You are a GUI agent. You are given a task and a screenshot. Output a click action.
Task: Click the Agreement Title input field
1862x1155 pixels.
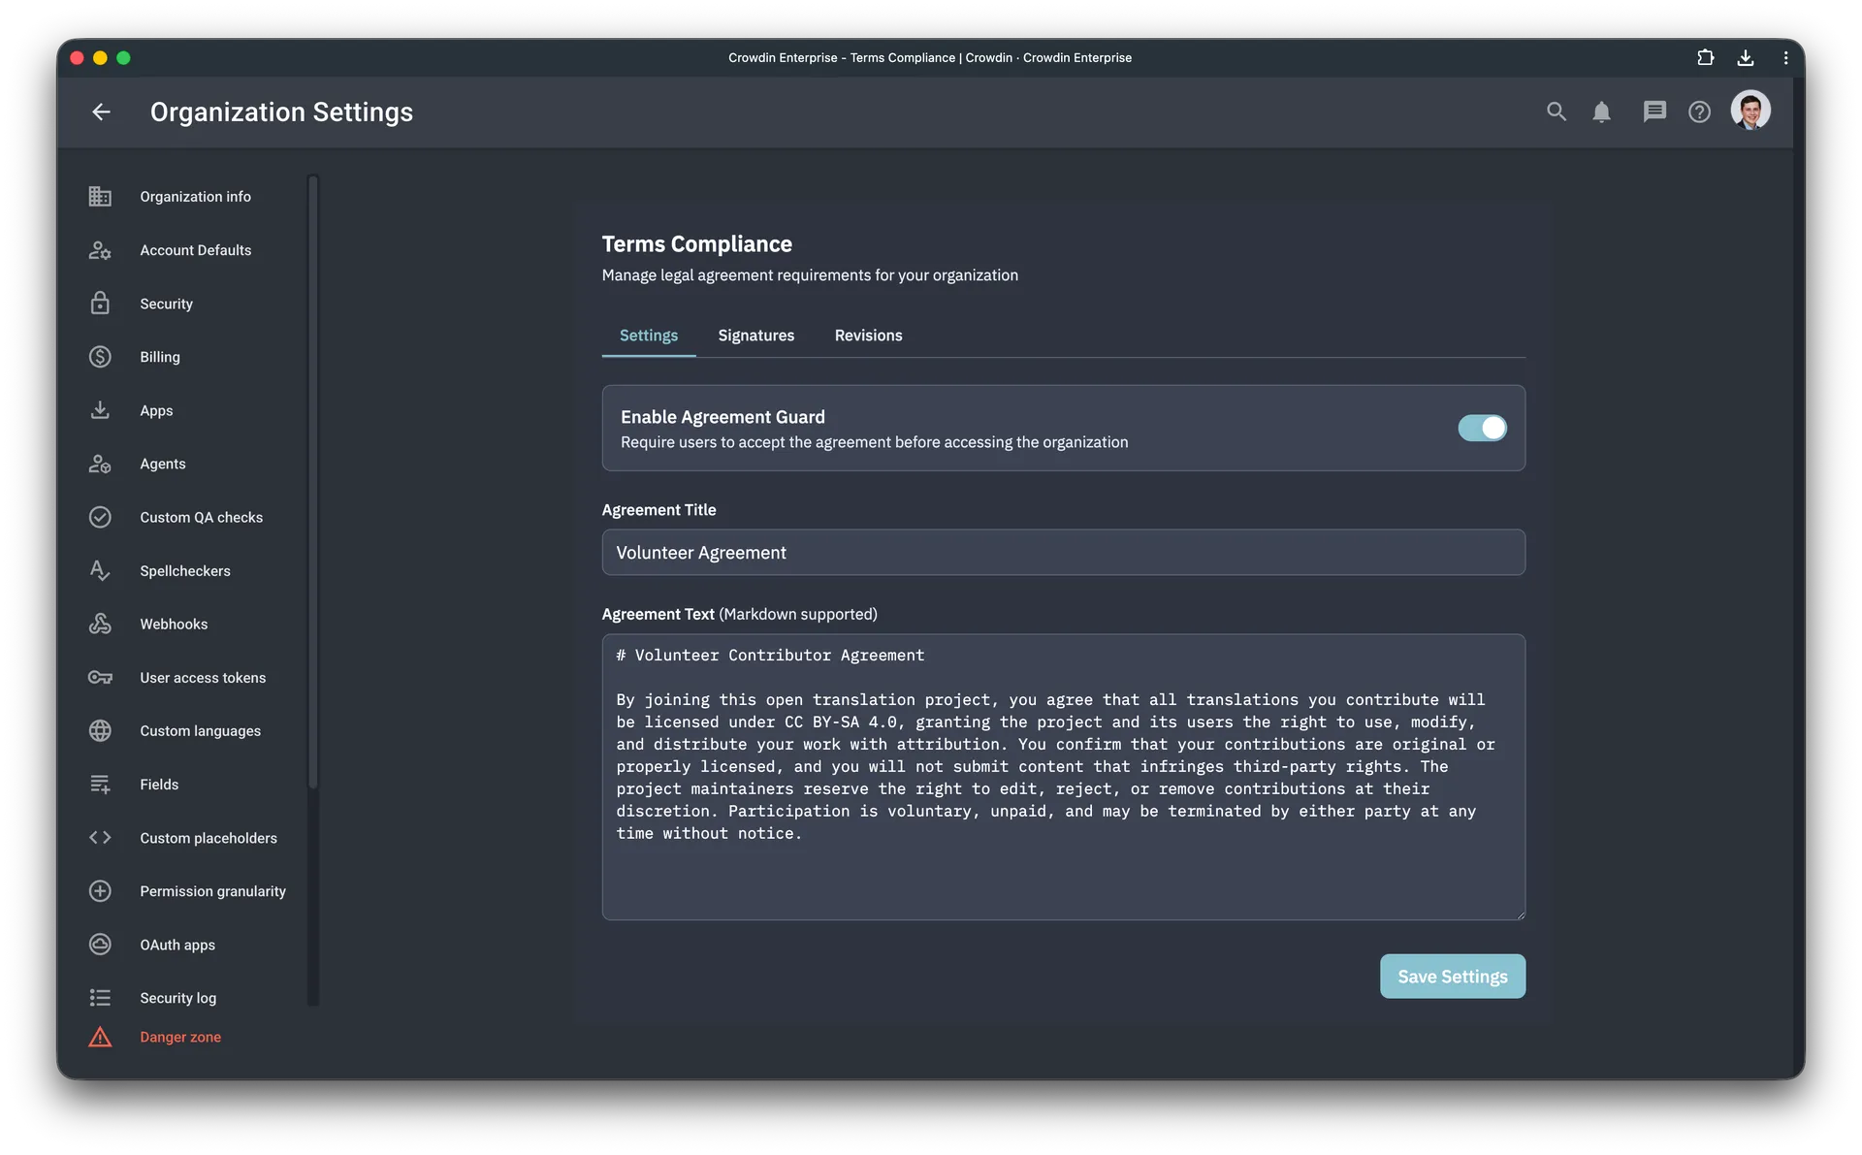click(x=1063, y=552)
